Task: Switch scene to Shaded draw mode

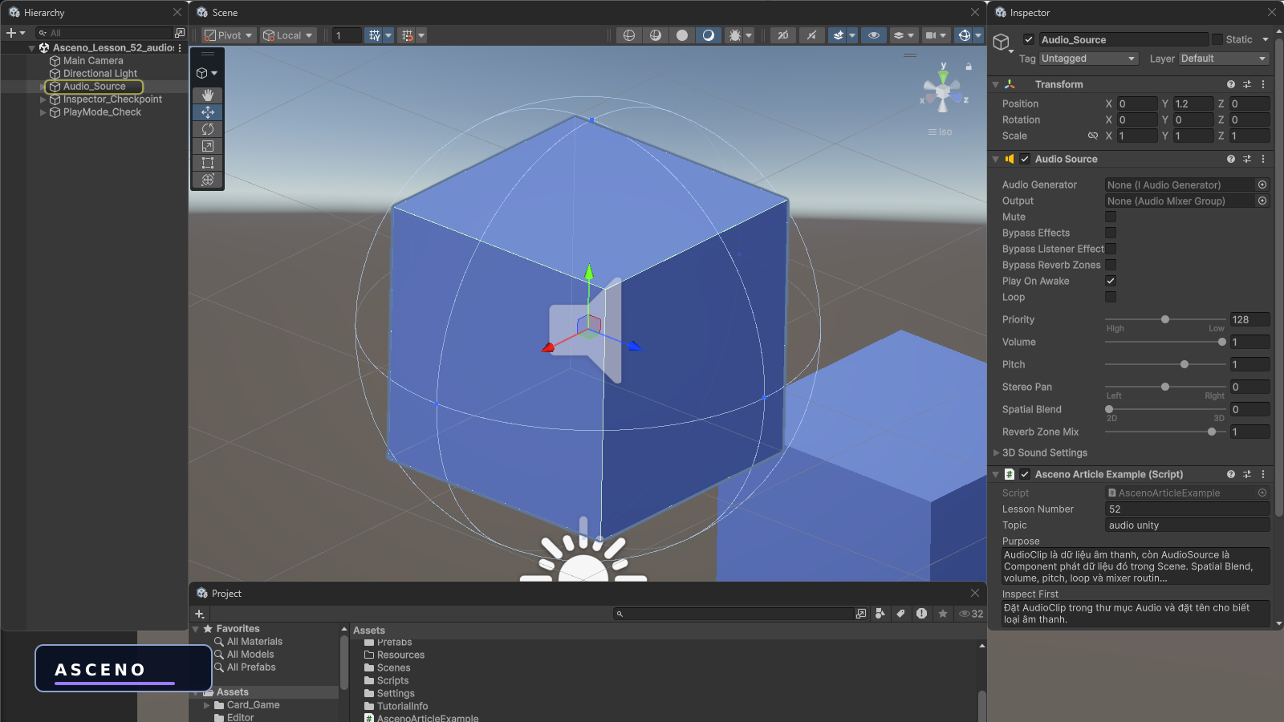Action: click(709, 35)
